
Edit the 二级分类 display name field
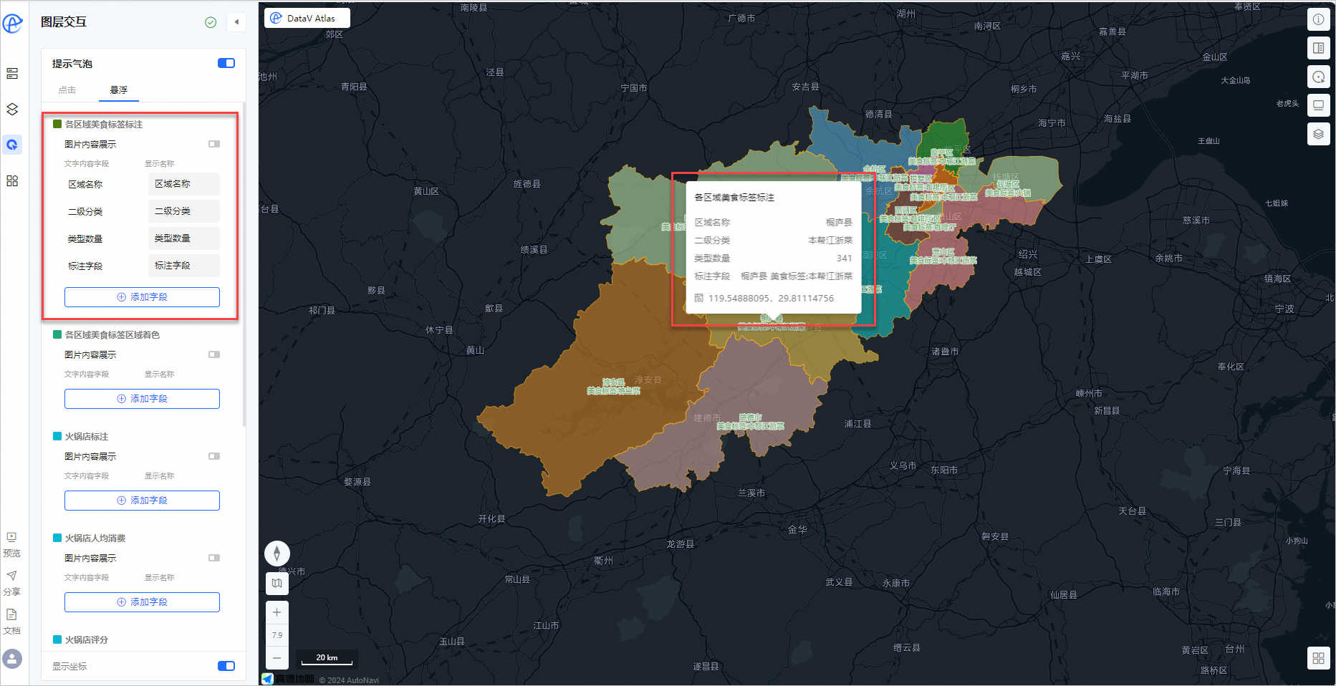(x=184, y=211)
